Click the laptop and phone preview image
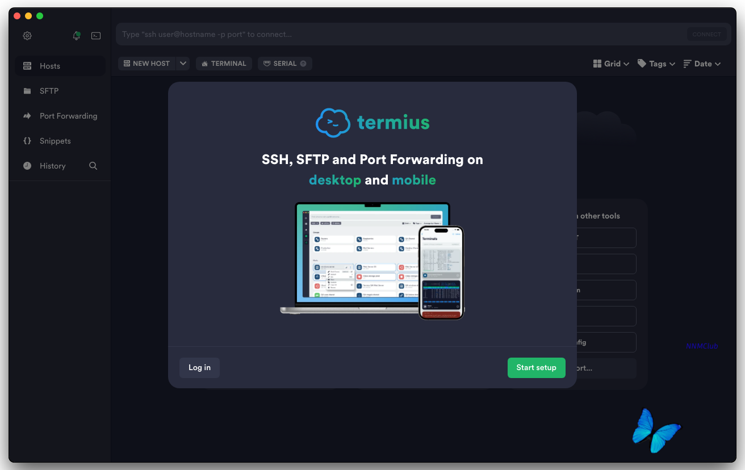745x470 pixels. (372, 261)
